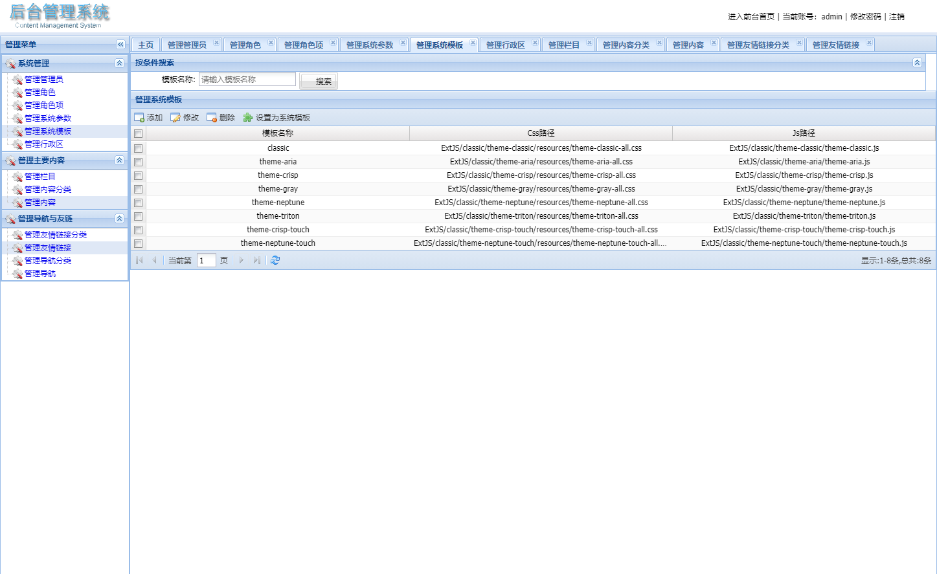Screen dimensions: 937x574
Task: Click the 修改密码 link
Action: click(x=865, y=17)
